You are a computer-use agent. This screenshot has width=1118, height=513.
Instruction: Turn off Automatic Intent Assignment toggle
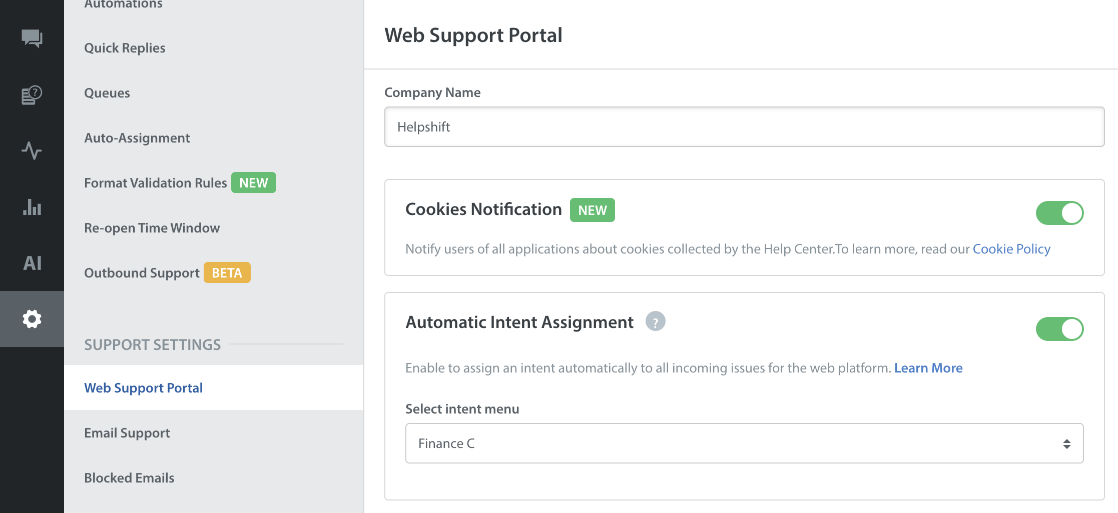point(1059,329)
